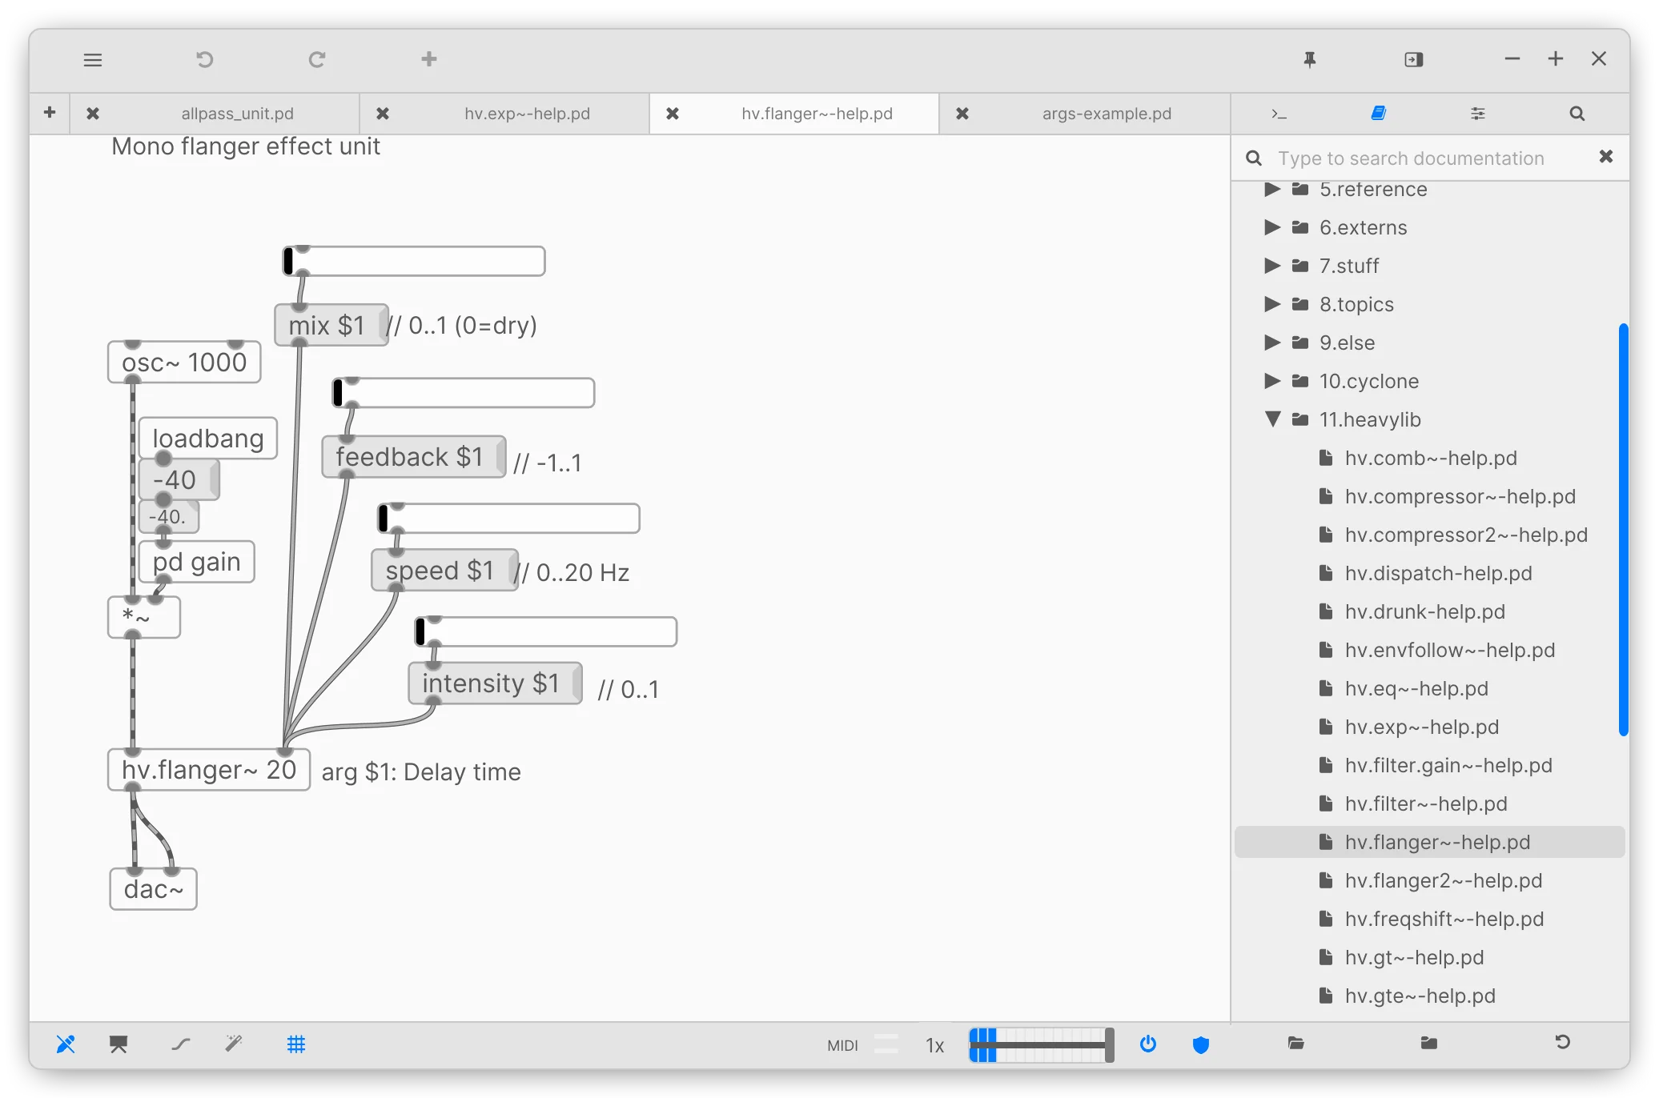
Task: Select the loadbang object
Action: click(208, 439)
